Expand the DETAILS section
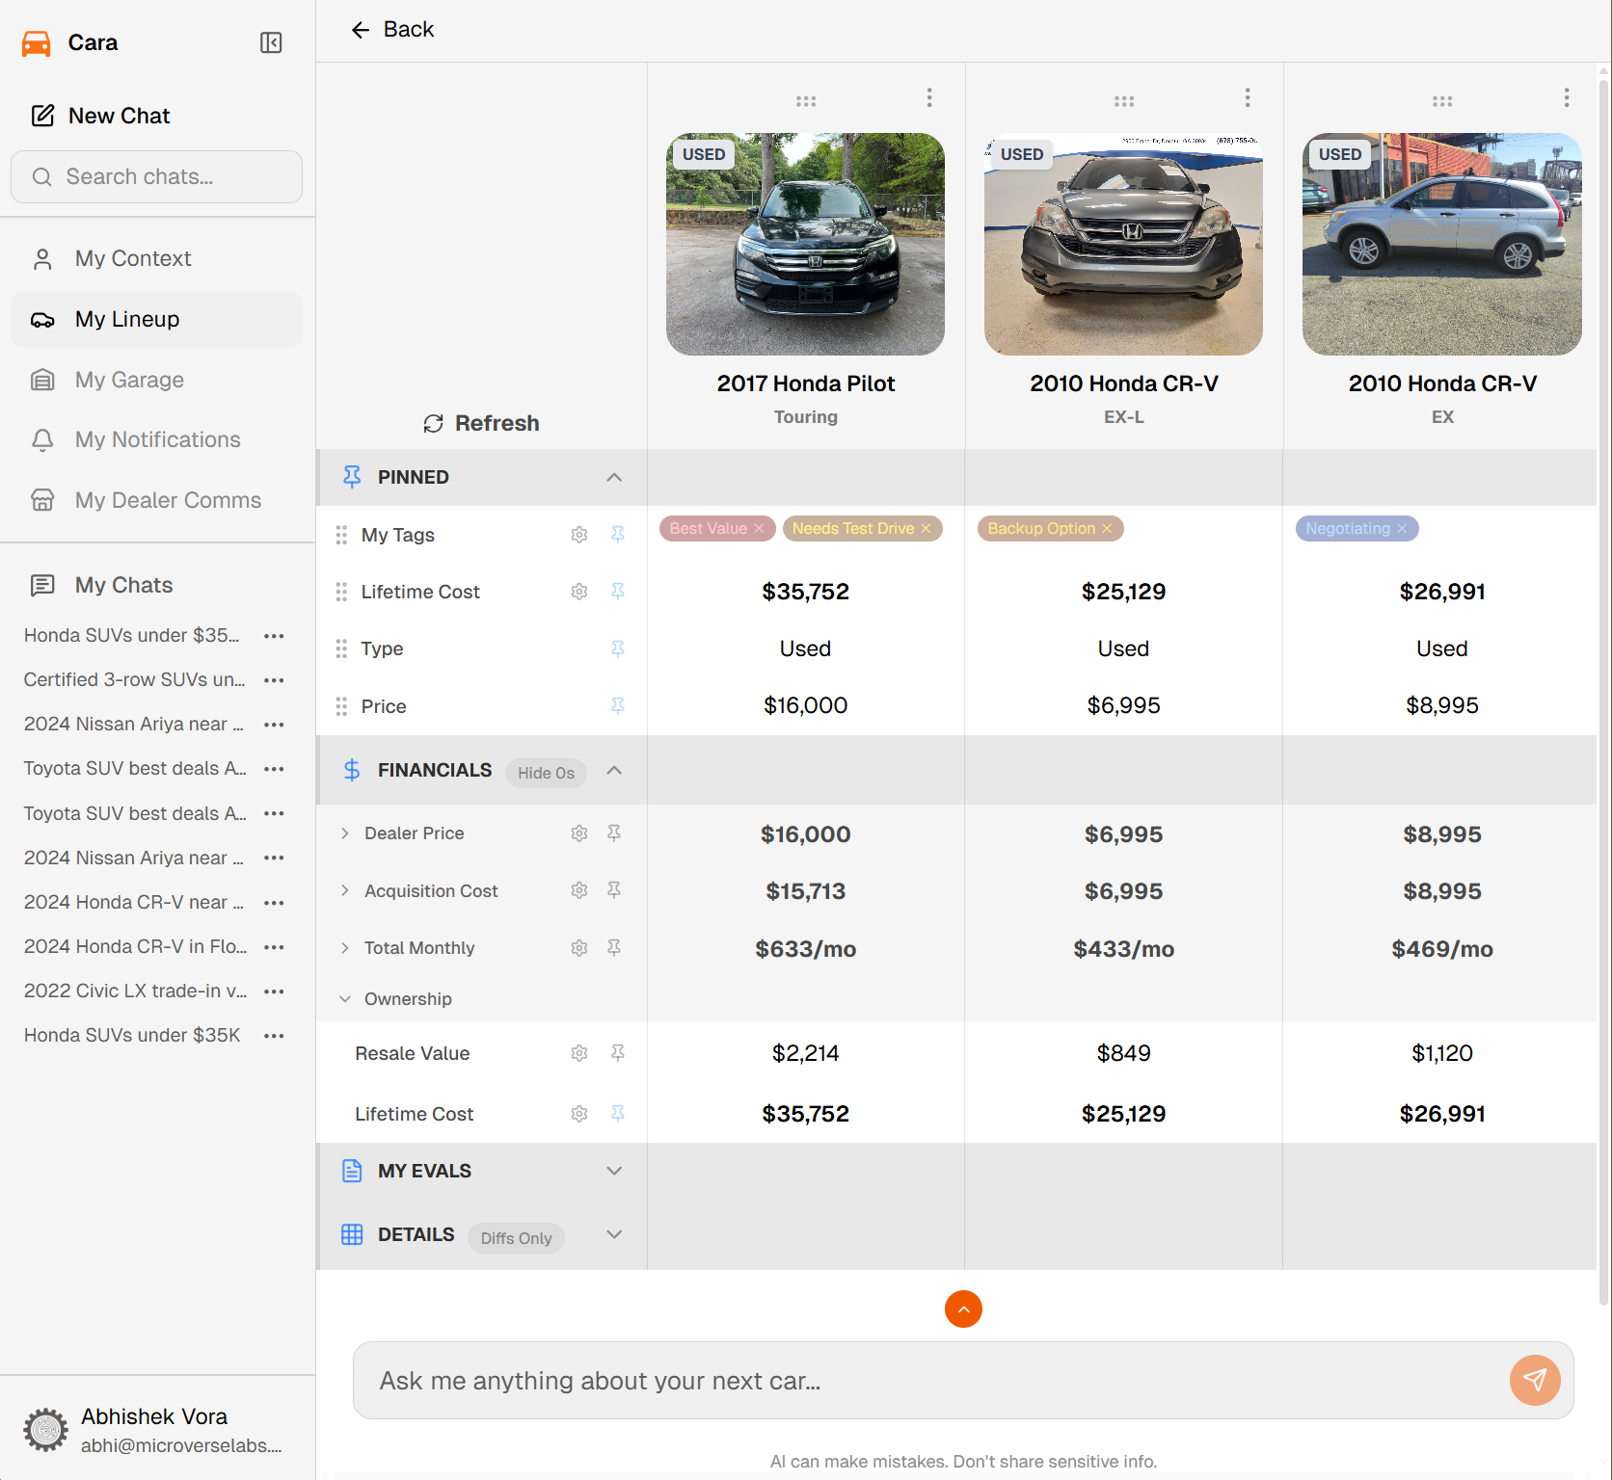The image size is (1612, 1480). 614,1234
